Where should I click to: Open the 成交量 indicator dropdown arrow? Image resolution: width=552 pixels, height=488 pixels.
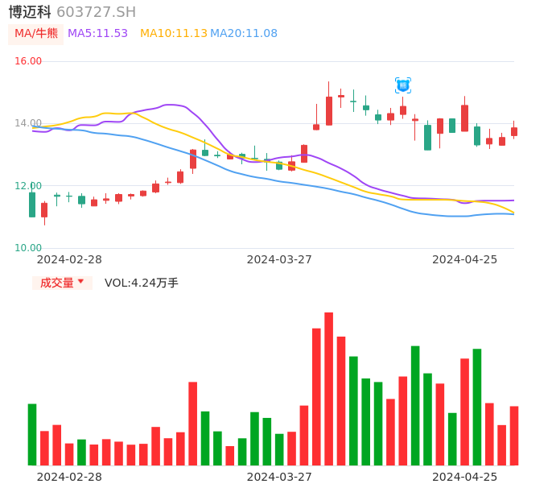pyautogui.click(x=80, y=282)
